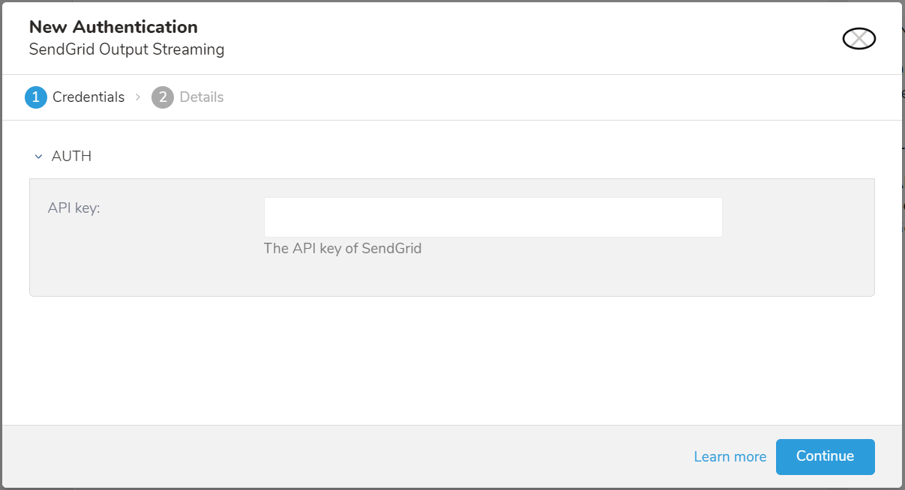The width and height of the screenshot is (905, 490).
Task: Click the step 1 number circle
Action: (36, 97)
